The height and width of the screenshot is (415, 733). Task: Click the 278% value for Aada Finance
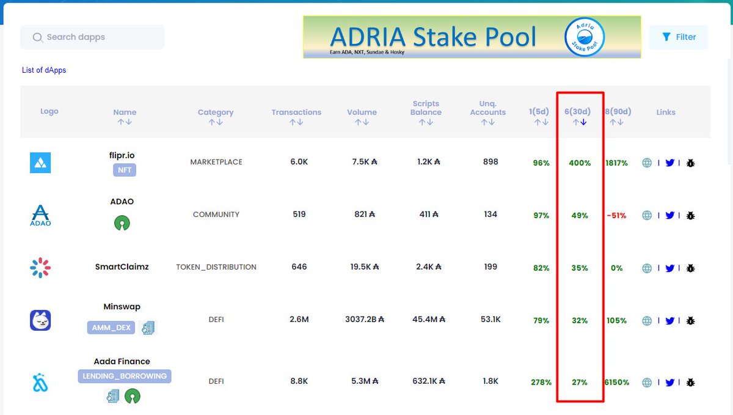541,383
